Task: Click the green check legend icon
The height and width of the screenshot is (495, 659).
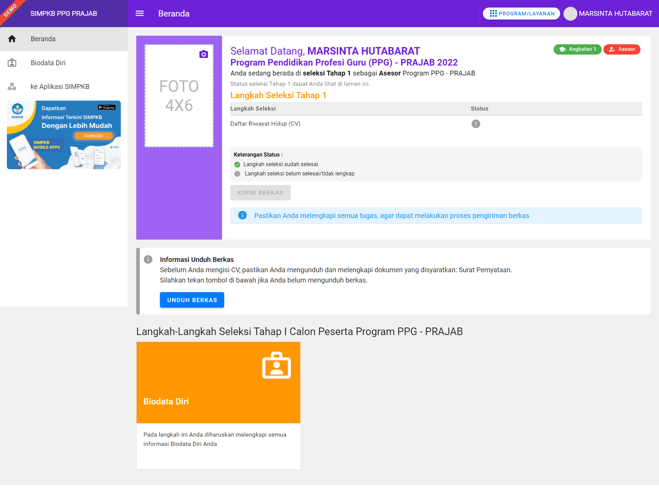Action: point(237,164)
